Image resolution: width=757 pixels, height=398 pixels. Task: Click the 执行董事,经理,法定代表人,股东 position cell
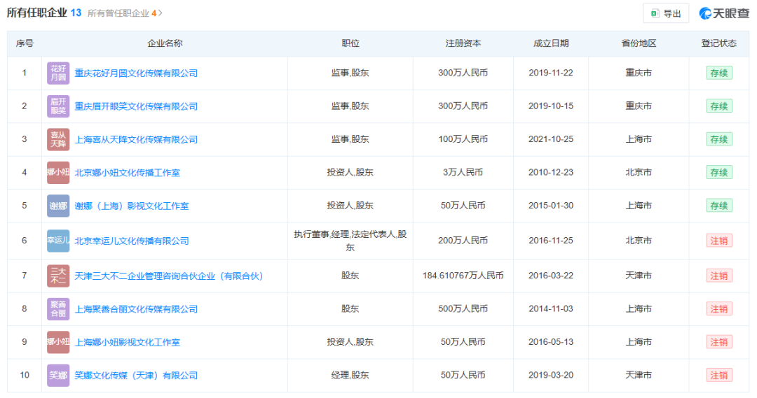point(350,241)
